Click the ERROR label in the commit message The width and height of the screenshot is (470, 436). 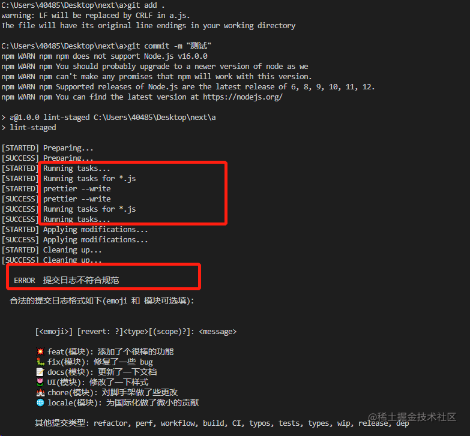tap(25, 280)
